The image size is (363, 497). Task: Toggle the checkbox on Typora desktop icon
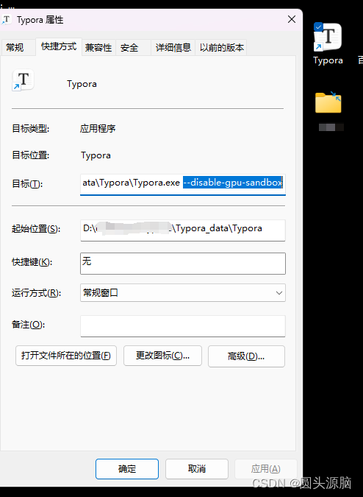[318, 27]
